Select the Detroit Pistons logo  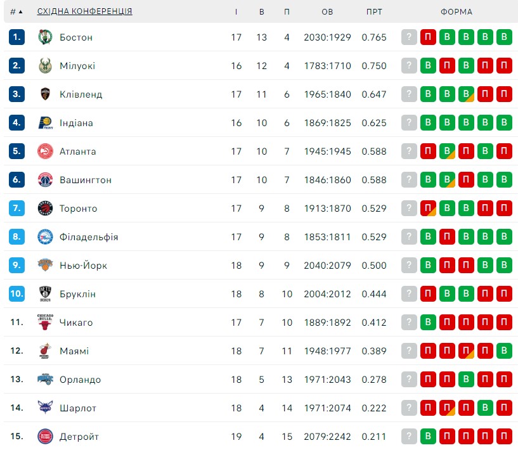(x=45, y=436)
